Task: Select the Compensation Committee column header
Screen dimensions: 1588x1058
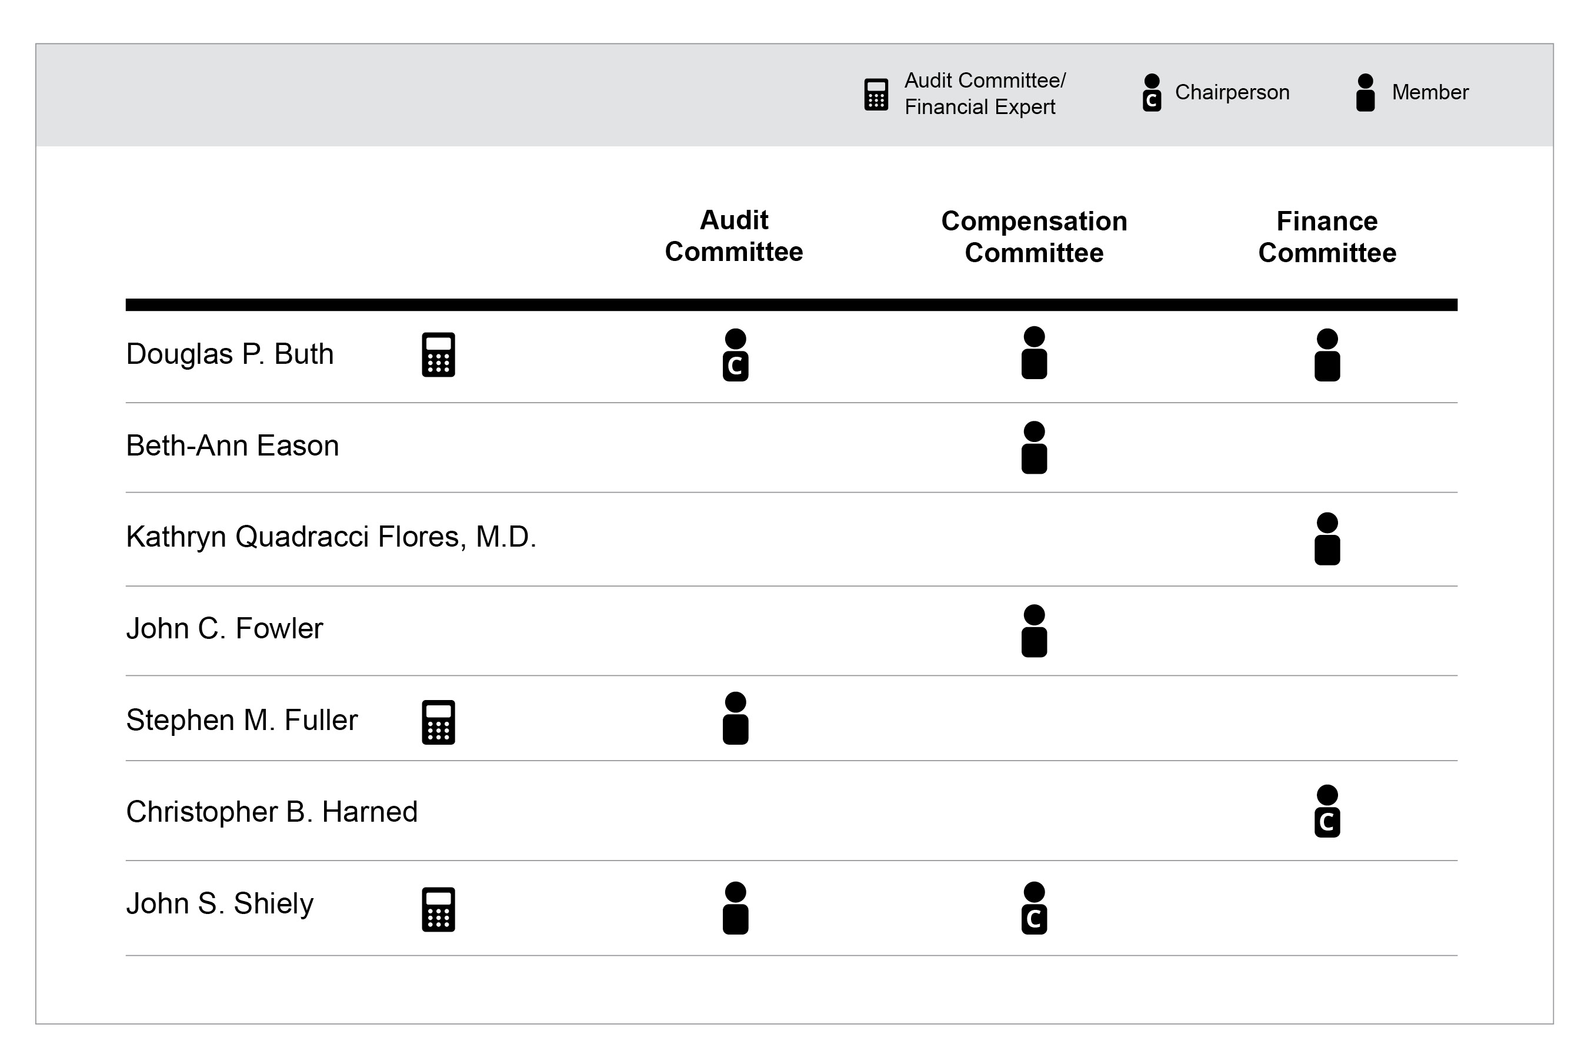Action: (x=1034, y=237)
